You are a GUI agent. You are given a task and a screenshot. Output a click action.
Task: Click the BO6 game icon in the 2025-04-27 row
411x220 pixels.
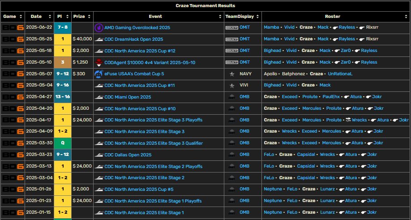click(13, 97)
